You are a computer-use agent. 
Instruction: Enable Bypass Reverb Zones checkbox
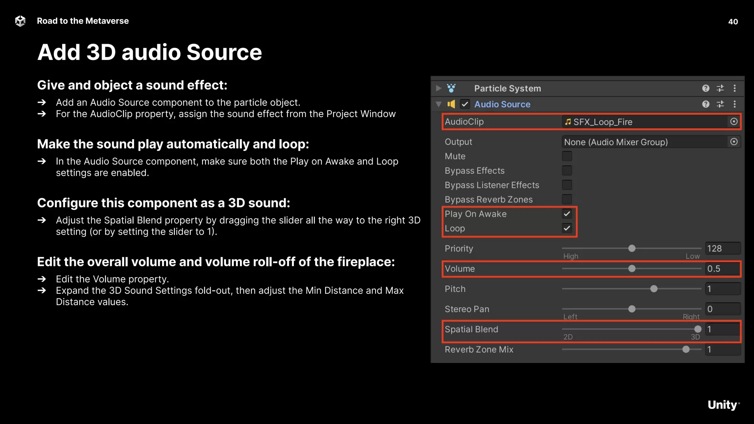[x=567, y=199]
